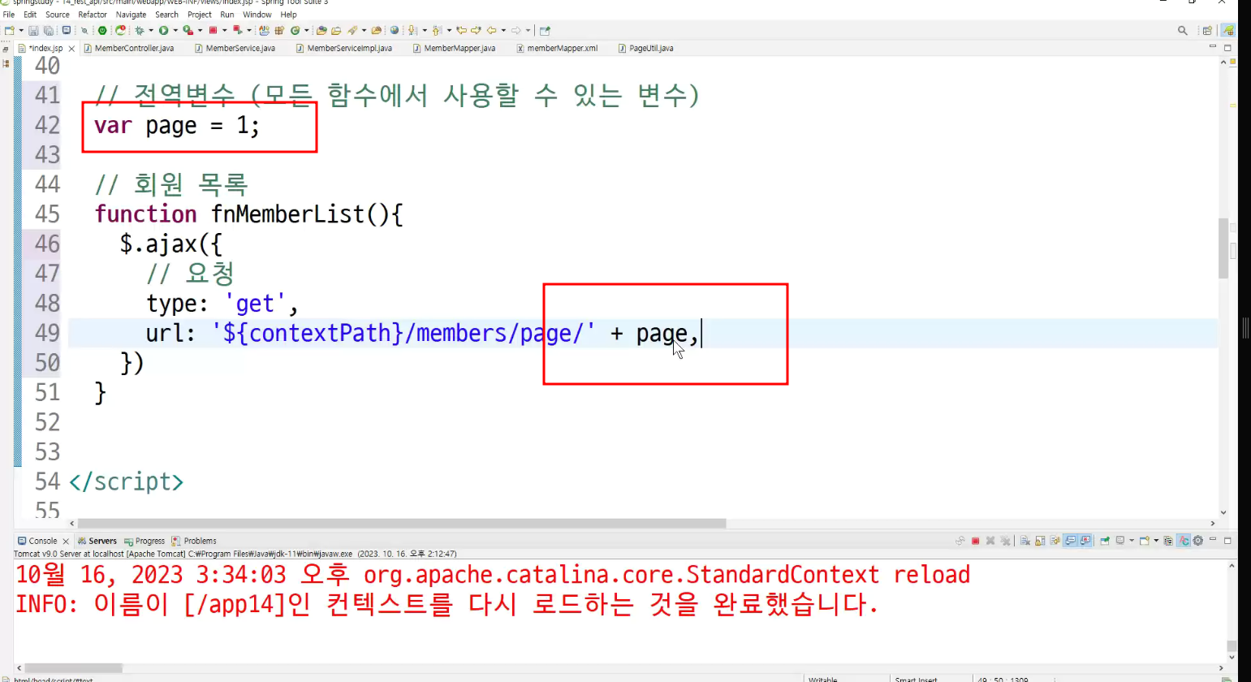Clear the console output
This screenshot has height=682, width=1251.
(x=1025, y=541)
